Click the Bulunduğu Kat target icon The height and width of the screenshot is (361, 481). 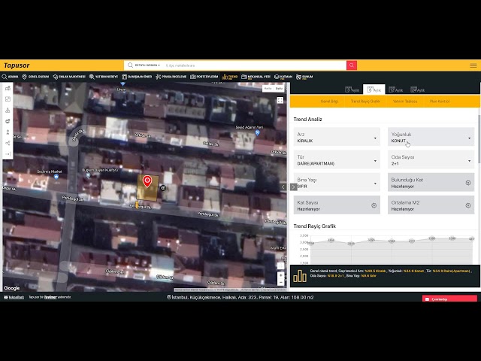click(x=468, y=183)
